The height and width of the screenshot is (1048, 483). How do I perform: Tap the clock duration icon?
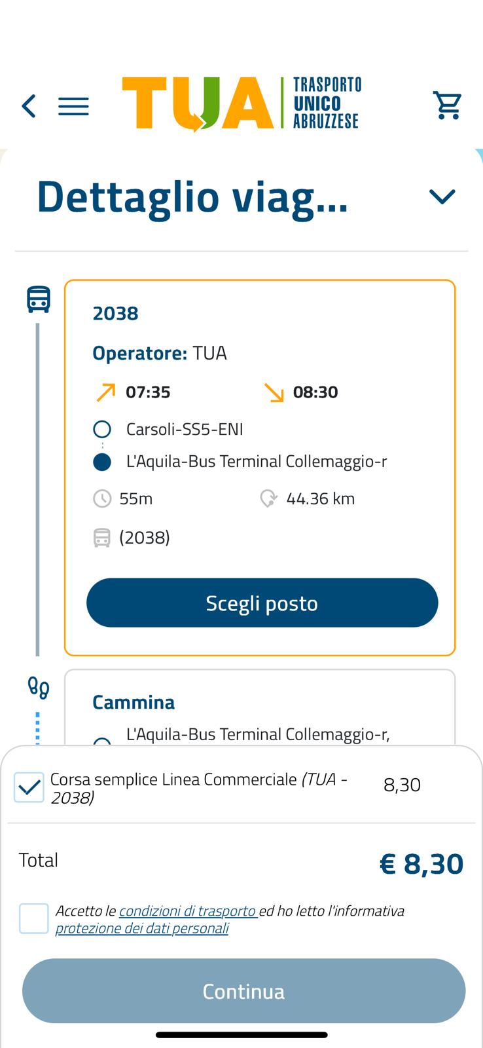pos(102,499)
